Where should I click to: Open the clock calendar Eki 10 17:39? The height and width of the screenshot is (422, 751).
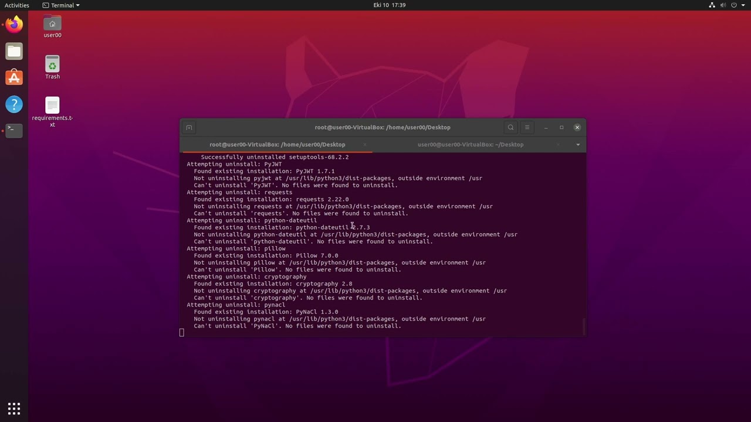pos(390,5)
